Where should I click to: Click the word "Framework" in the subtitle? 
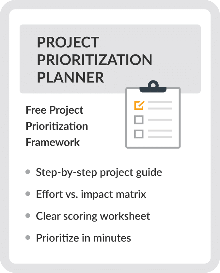[x=53, y=142]
